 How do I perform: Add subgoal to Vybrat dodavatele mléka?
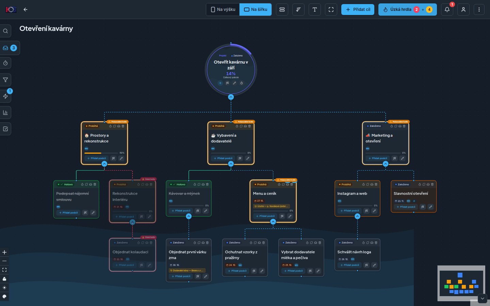tap(293, 271)
